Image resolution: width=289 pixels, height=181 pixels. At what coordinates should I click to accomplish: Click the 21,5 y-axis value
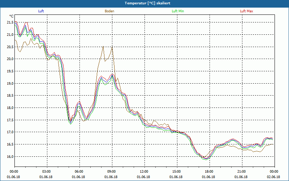tap(10, 22)
